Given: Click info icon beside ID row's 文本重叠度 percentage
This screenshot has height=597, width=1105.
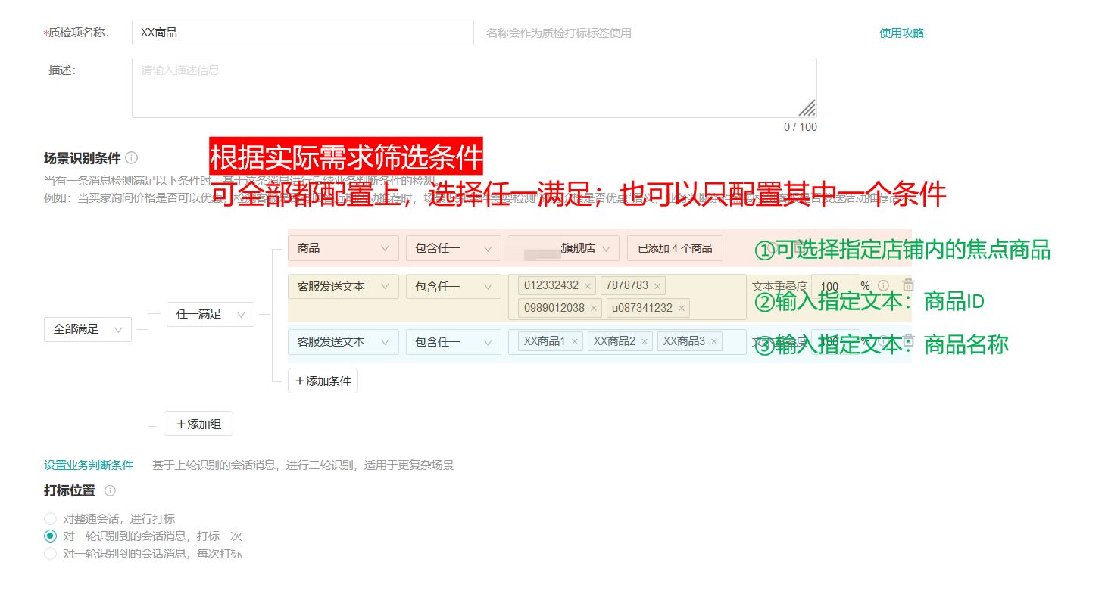Looking at the screenshot, I should (x=883, y=287).
